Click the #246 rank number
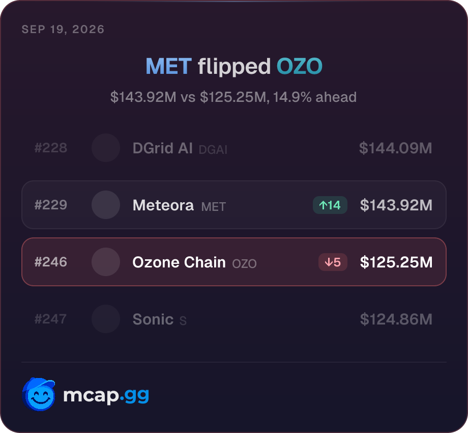This screenshot has width=468, height=433. [x=51, y=262]
